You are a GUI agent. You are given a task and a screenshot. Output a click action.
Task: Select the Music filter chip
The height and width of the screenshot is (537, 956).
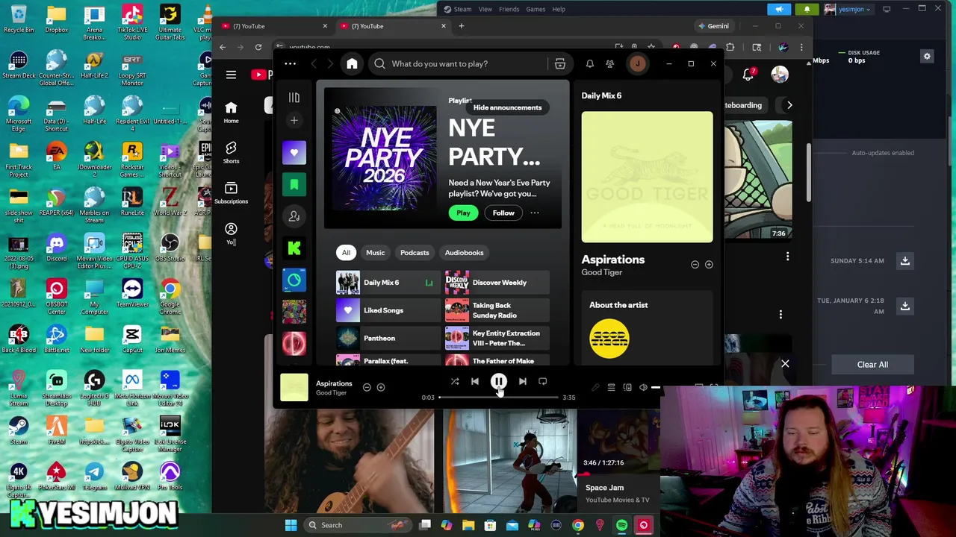(x=375, y=253)
